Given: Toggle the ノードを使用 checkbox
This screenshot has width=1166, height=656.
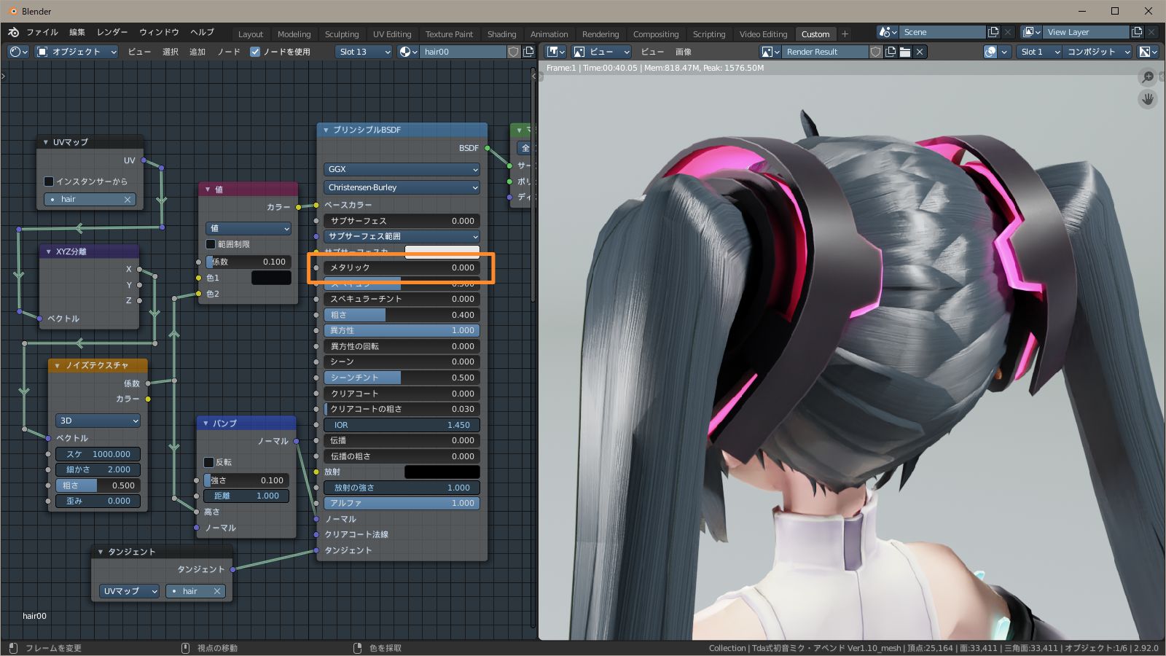Looking at the screenshot, I should tap(255, 52).
